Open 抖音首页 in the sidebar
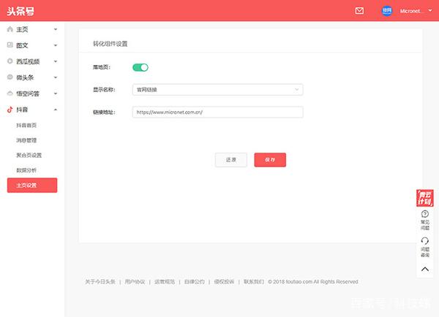Image resolution: width=439 pixels, height=317 pixels. click(x=26, y=125)
